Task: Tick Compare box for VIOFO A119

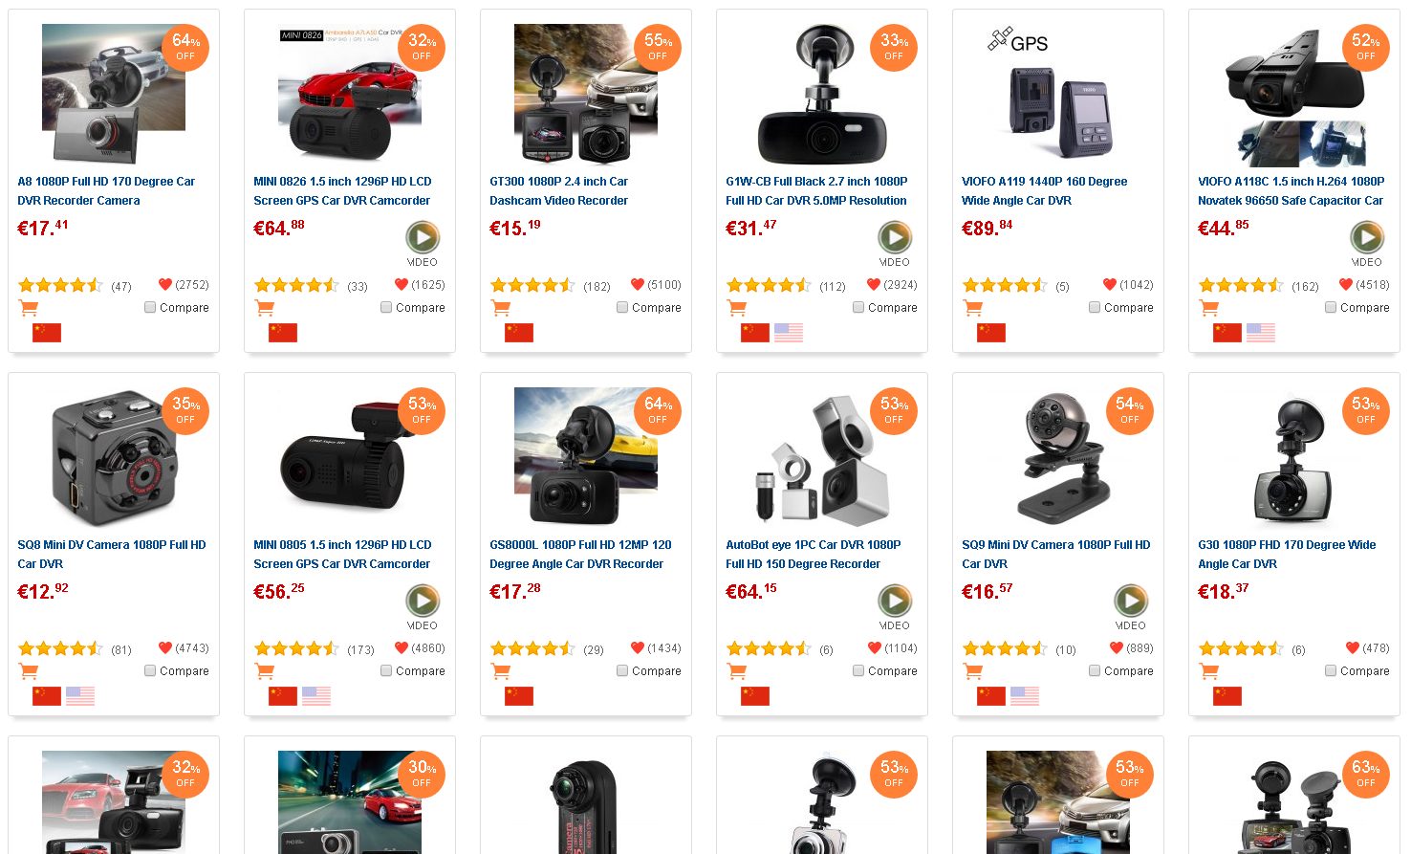Action: point(1095,307)
